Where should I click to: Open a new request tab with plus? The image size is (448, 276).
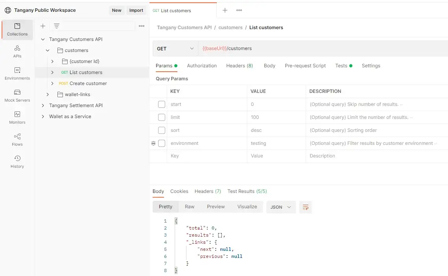[x=225, y=10]
